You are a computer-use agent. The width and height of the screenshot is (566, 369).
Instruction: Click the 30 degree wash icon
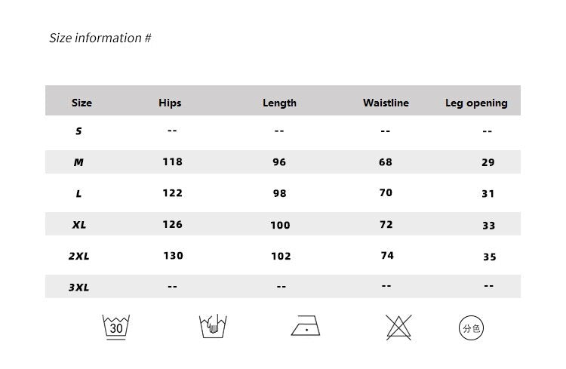coord(116,327)
